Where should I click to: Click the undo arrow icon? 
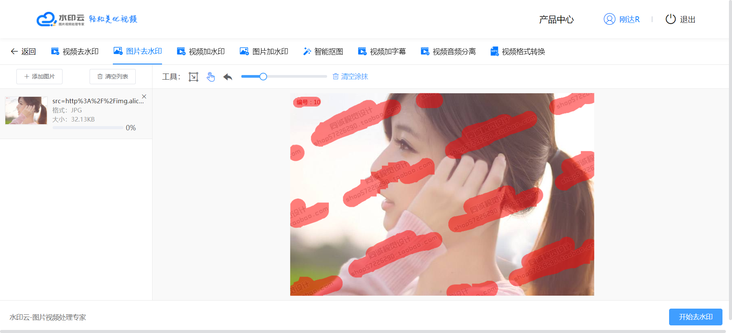click(228, 77)
